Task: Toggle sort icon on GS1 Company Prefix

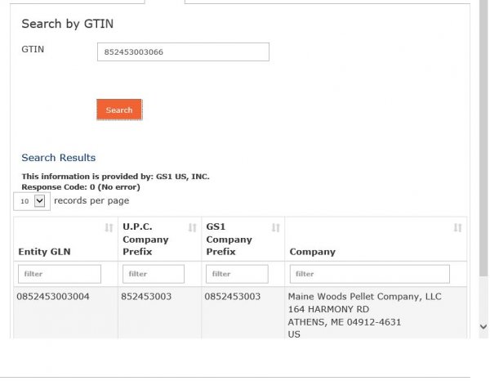Action: 276,227
